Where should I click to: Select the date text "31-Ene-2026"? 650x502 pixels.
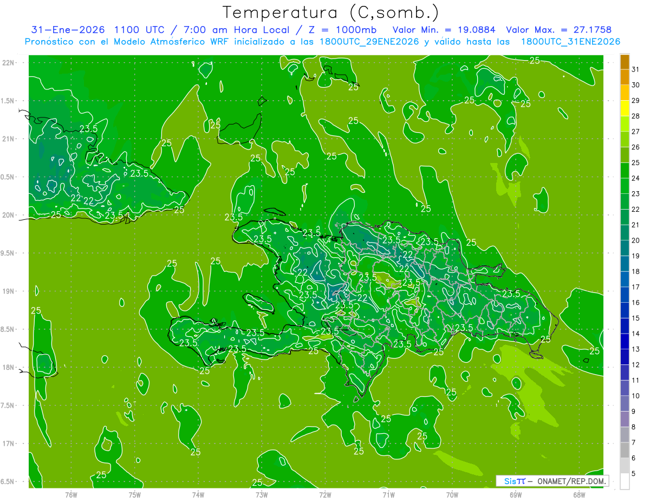(68, 30)
